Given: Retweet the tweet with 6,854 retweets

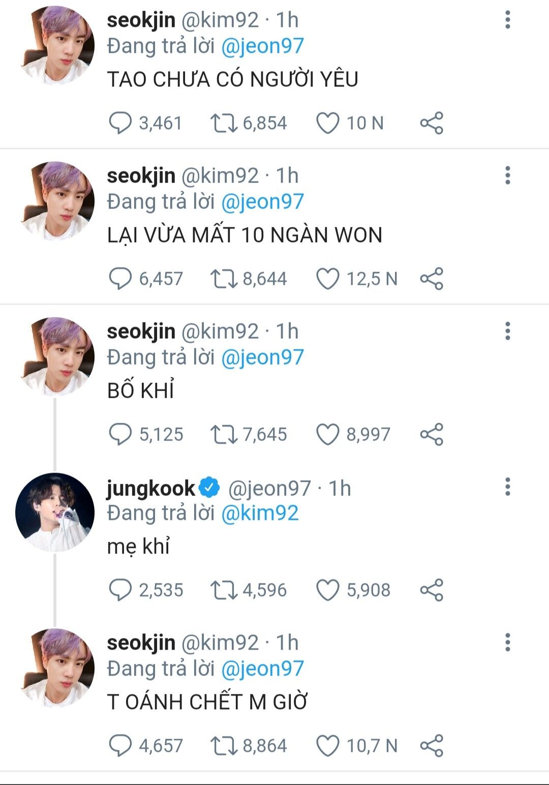Looking at the screenshot, I should [x=223, y=123].
